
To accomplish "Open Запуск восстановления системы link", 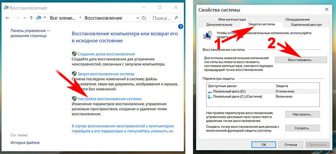I will [106, 74].
